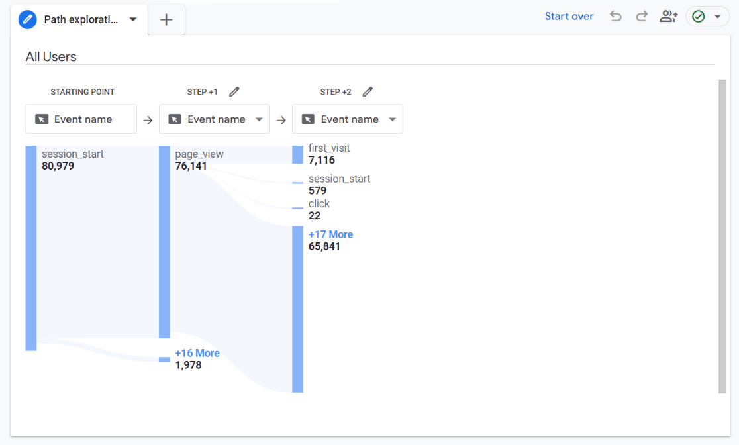Screen dimensions: 739x445
Task: Select the session_start node bar
Action: (x=30, y=246)
